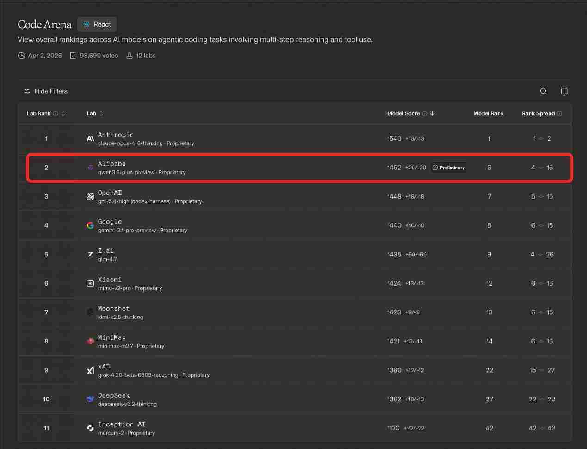The height and width of the screenshot is (449, 587).
Task: Toggle Hide Filters
Action: 46,91
